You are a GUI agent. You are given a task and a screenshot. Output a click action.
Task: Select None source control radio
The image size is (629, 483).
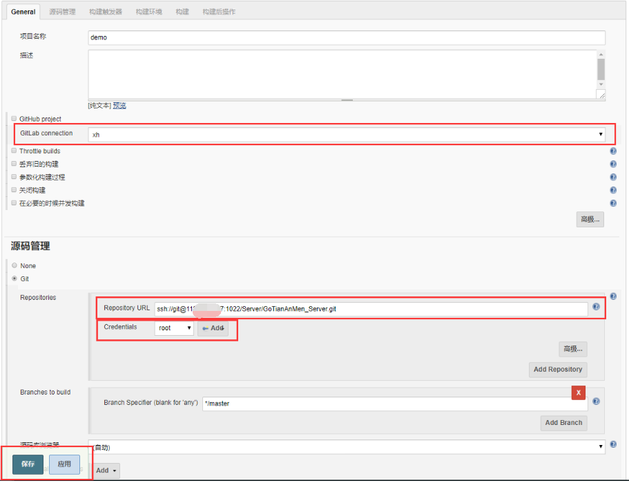[14, 266]
